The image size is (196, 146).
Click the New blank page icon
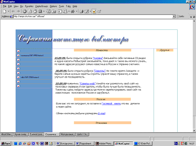[5, 12]
